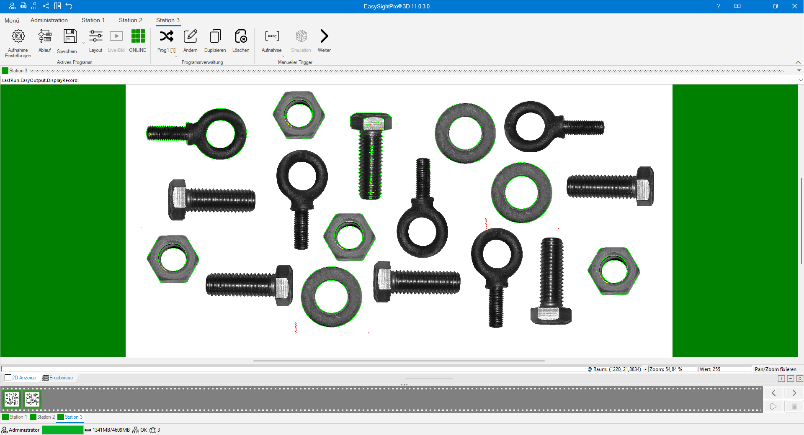Open the Layout sliders tool
Image resolution: width=804 pixels, height=435 pixels.
pos(95,37)
